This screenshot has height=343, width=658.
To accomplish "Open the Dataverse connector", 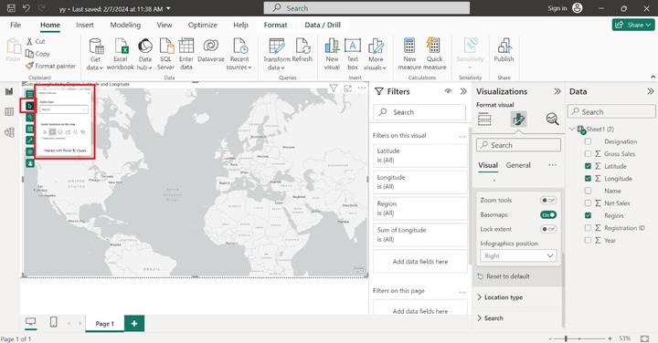I will point(211,50).
